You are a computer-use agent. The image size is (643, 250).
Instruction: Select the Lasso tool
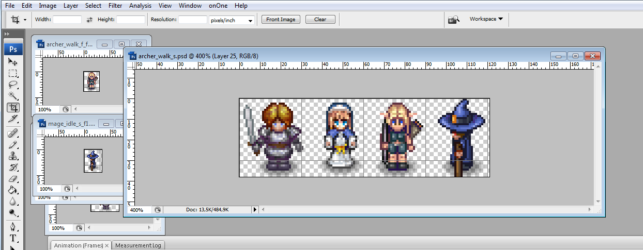click(13, 85)
